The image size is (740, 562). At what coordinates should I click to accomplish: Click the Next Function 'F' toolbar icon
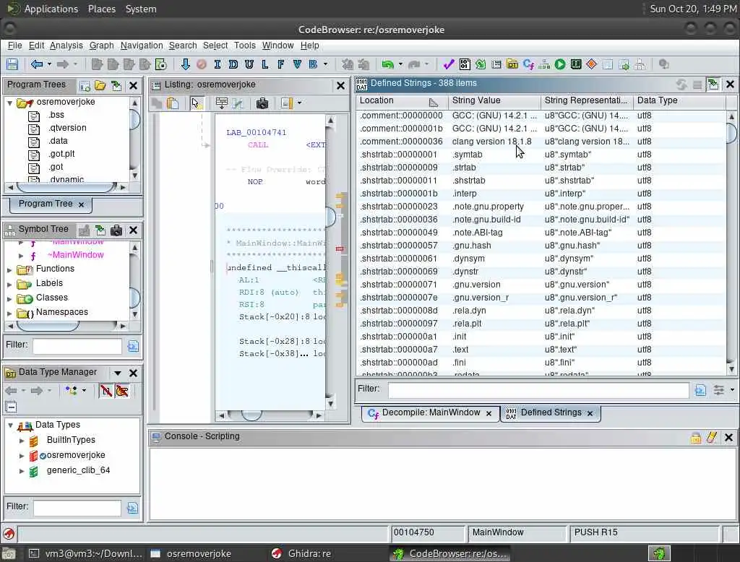point(281,64)
